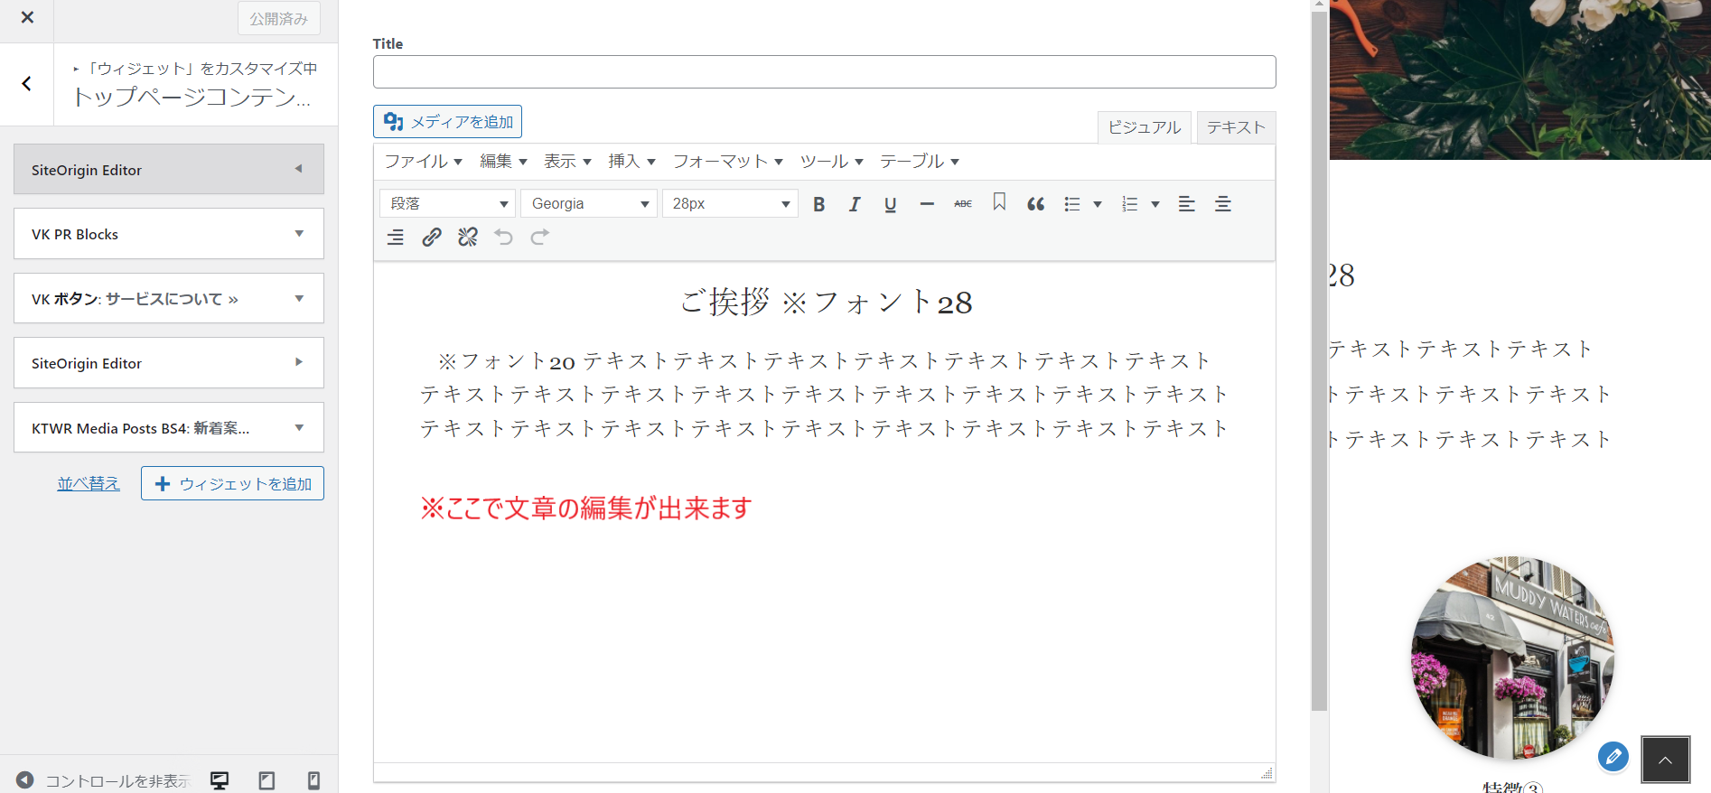Toggle bold formatting in the editor toolbar
1711x793 pixels.
pyautogui.click(x=818, y=204)
